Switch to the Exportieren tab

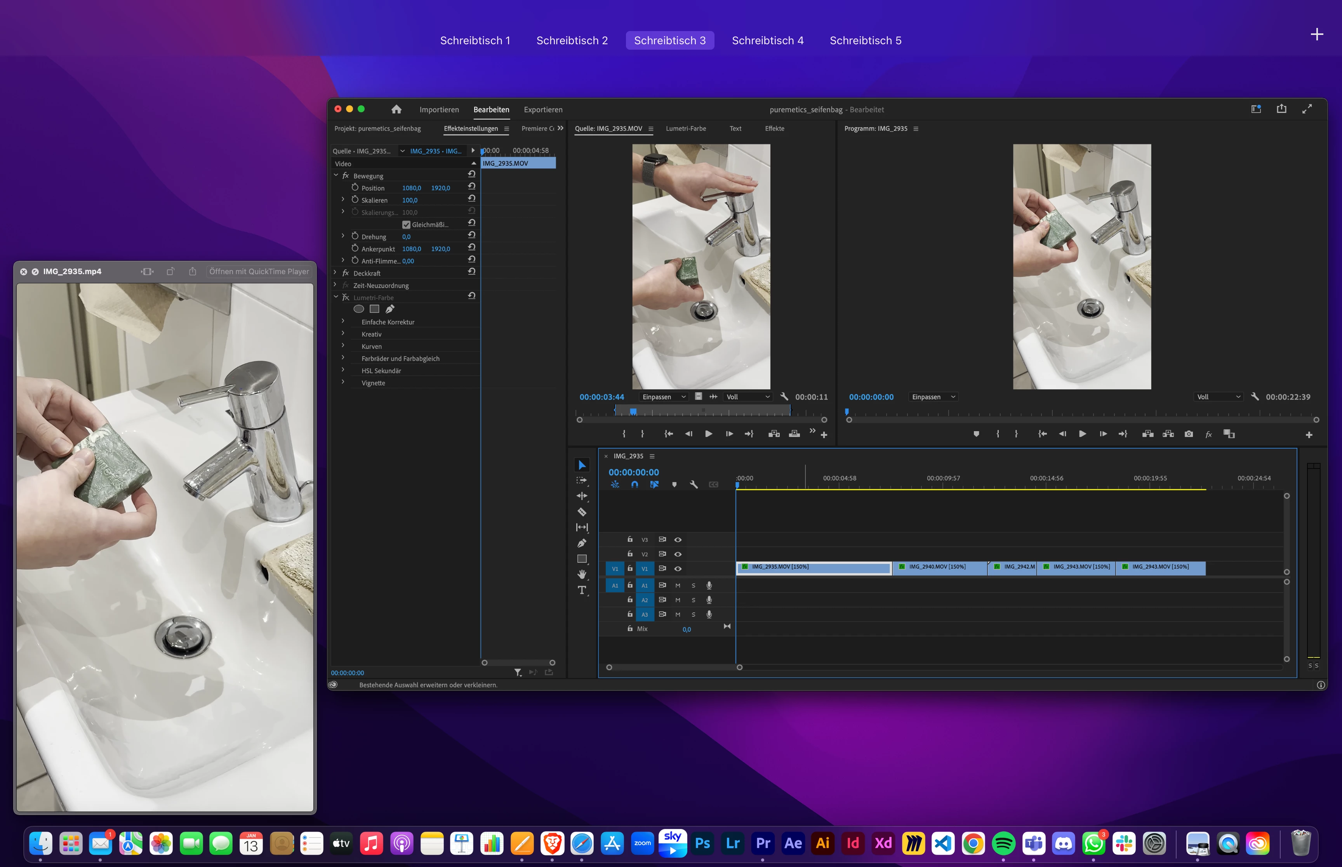[543, 110]
